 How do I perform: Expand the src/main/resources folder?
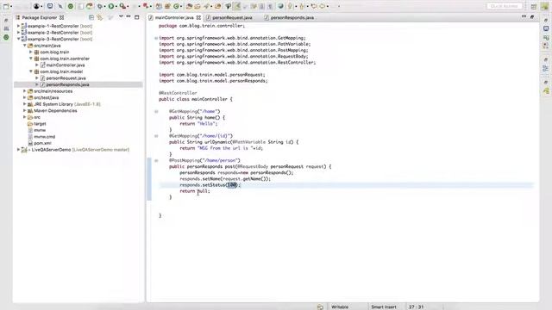tap(25, 91)
